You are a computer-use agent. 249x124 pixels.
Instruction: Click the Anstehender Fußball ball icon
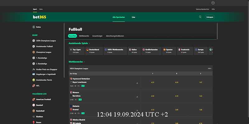pos(34,46)
